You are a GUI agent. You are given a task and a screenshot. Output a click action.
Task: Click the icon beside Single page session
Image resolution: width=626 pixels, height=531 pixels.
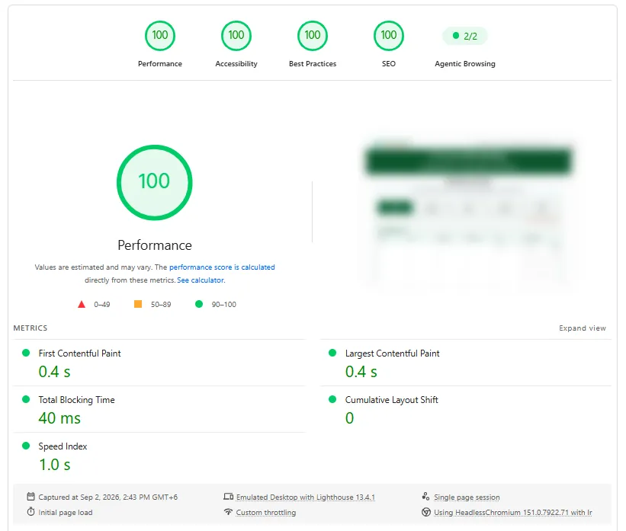coord(425,497)
